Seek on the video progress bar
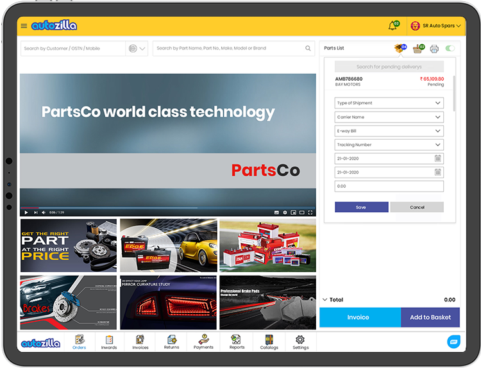This screenshot has width=481, height=368. pos(168,208)
